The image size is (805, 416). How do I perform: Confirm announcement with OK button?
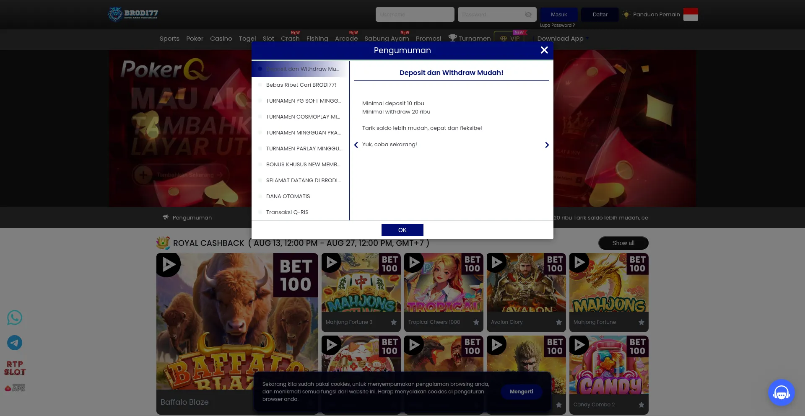click(x=402, y=230)
